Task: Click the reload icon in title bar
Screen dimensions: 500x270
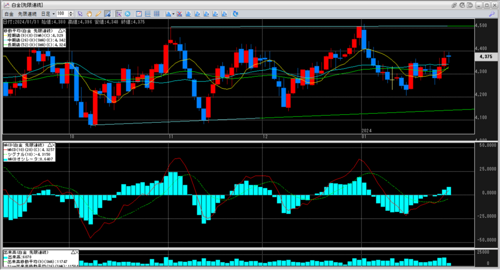Action: [462, 5]
